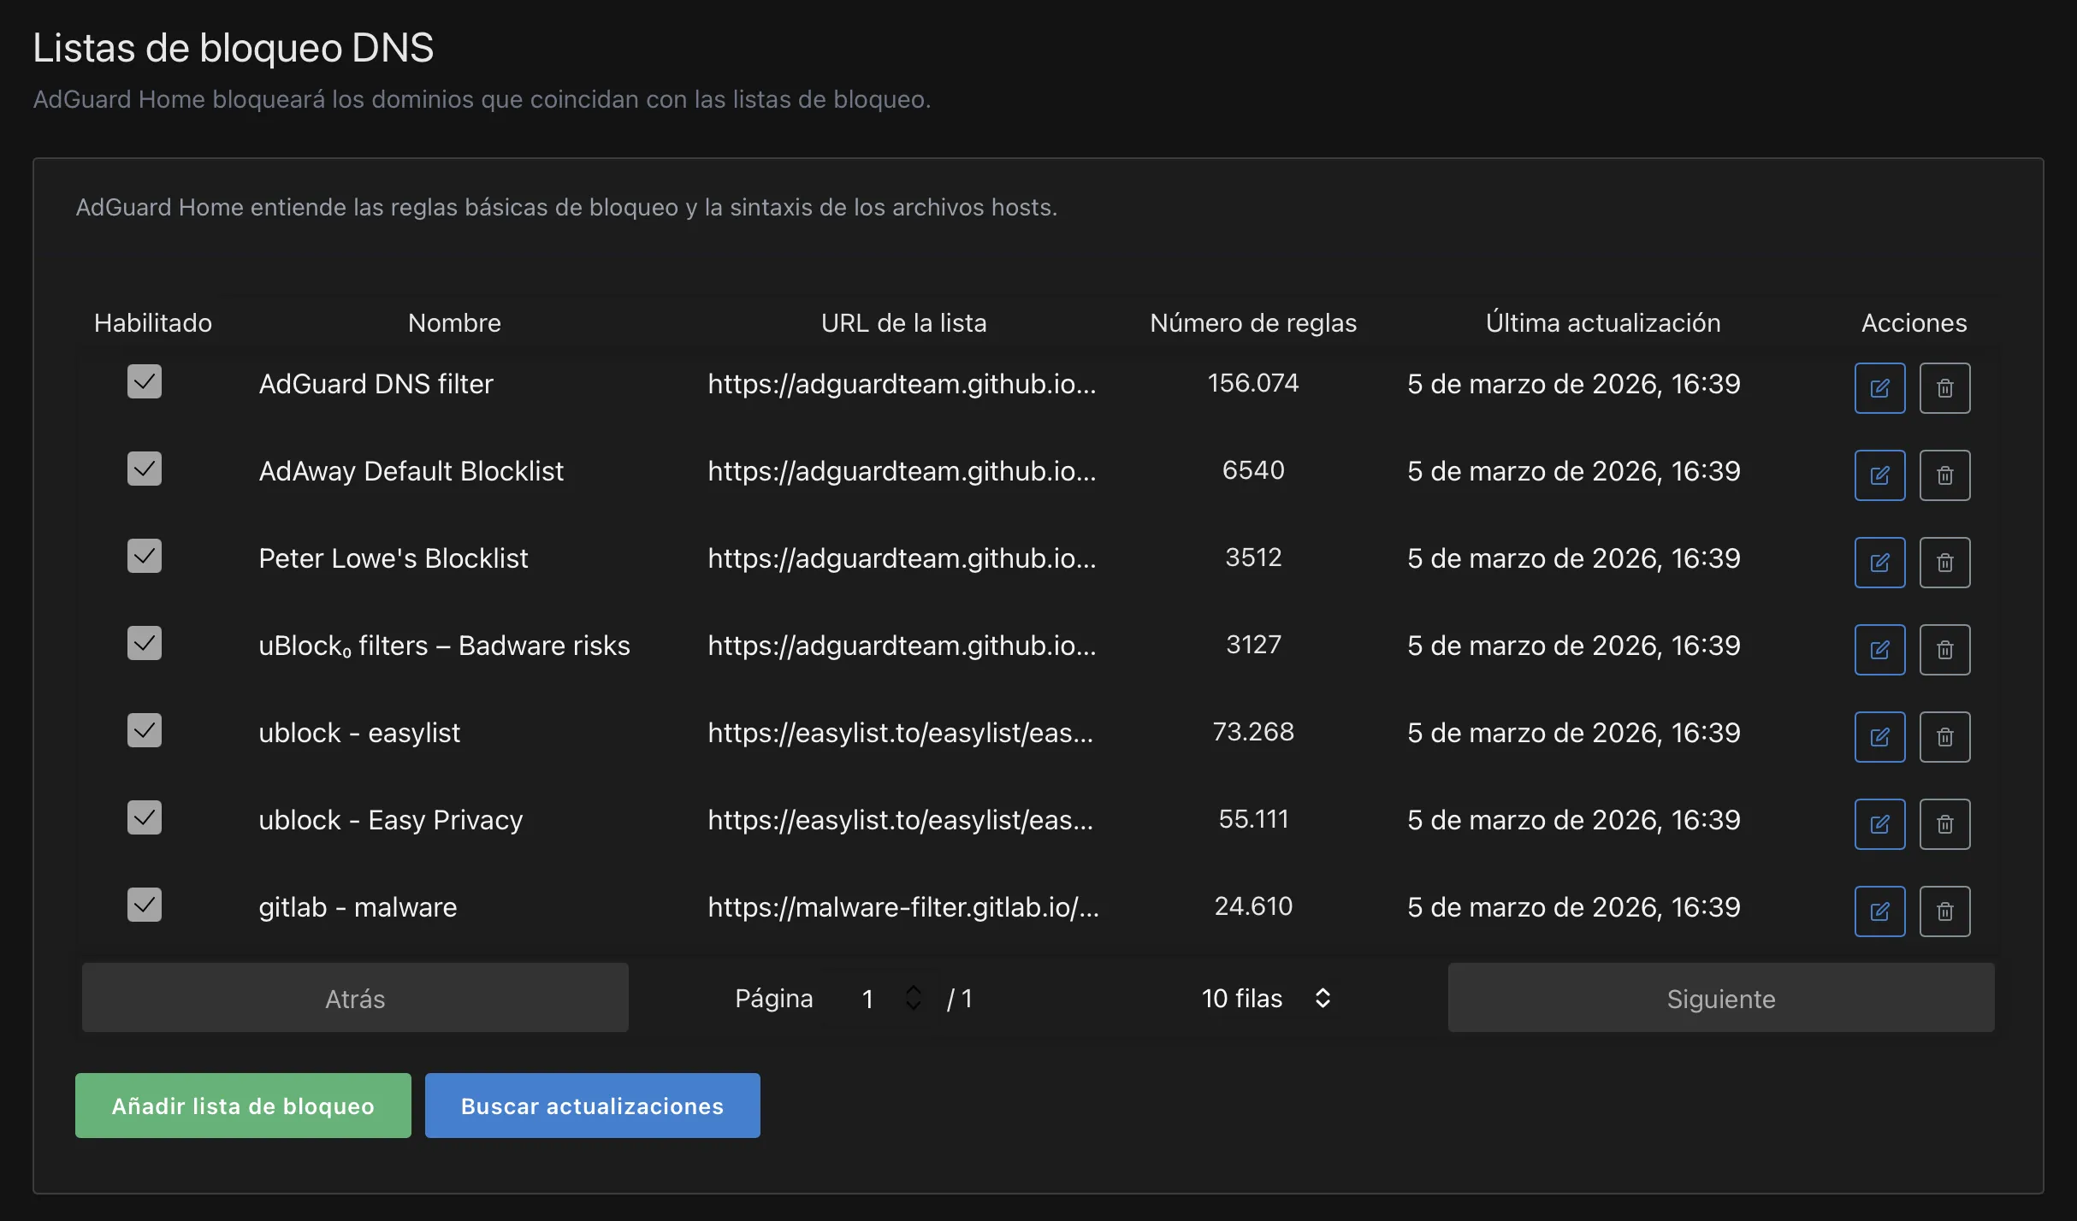Viewport: 2077px width, 1221px height.
Task: Edit the AdAway Default Blocklist entry
Action: point(1879,475)
